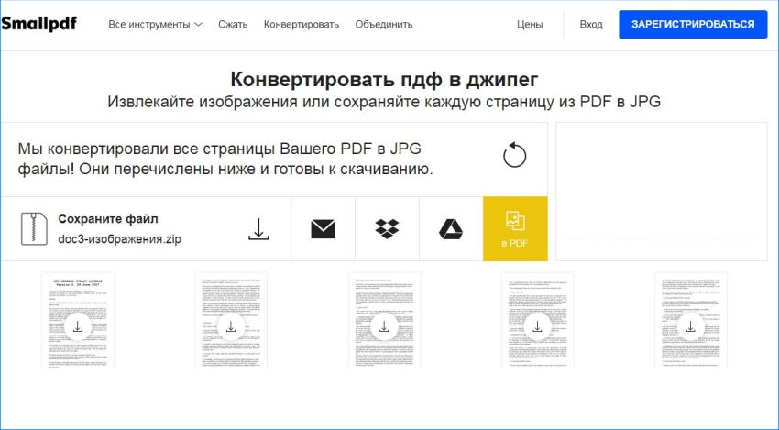Click the zip archive file icon

pyautogui.click(x=34, y=229)
